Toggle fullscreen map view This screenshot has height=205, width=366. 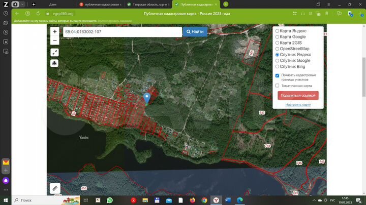[54, 52]
